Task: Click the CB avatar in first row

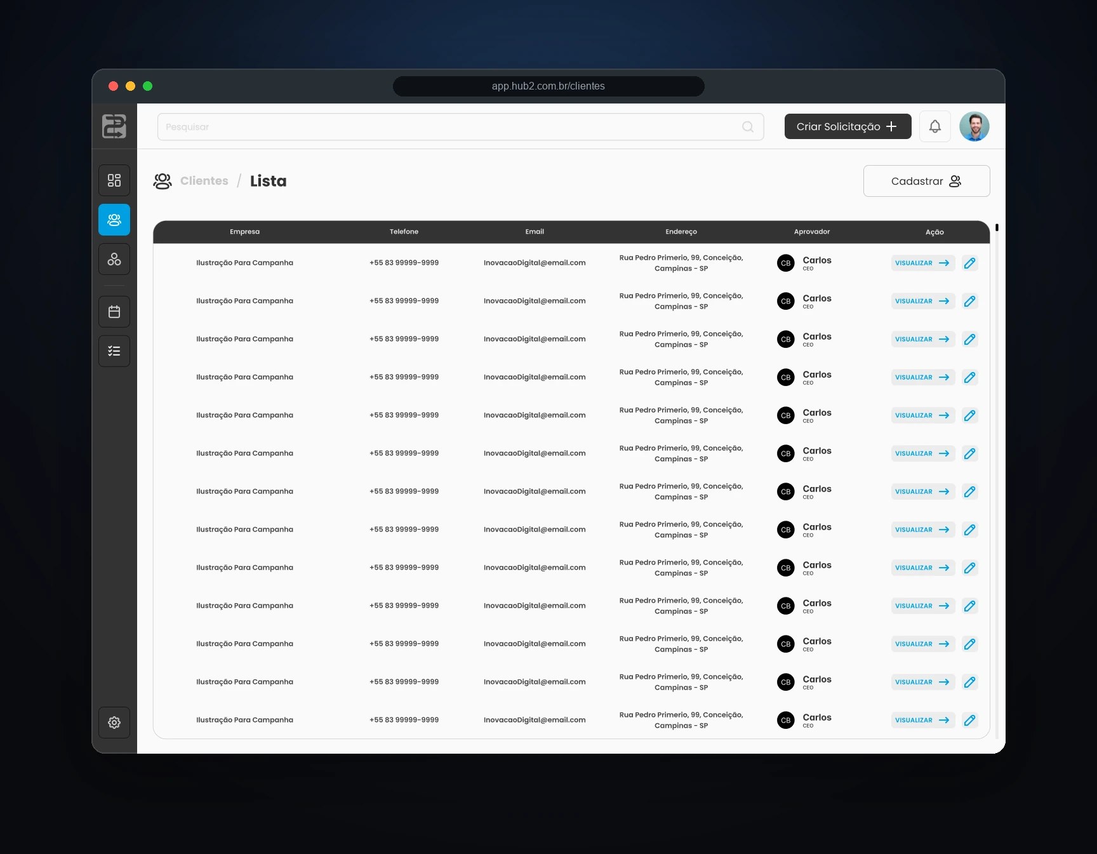Action: click(x=786, y=263)
